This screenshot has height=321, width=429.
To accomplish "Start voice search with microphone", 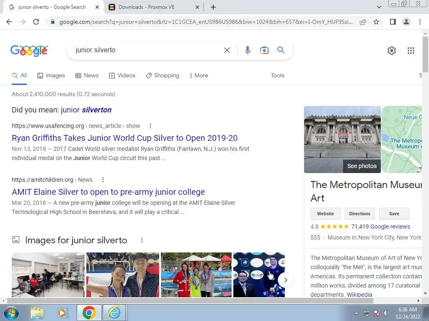I will point(247,50).
